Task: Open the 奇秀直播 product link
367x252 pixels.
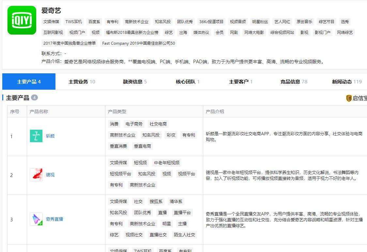Action: click(54, 219)
